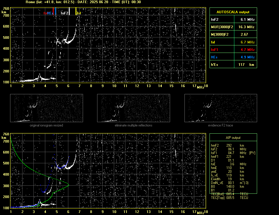Select the B1 01.2 row
Viewport: 279px width, 215px height.
pos(223,190)
